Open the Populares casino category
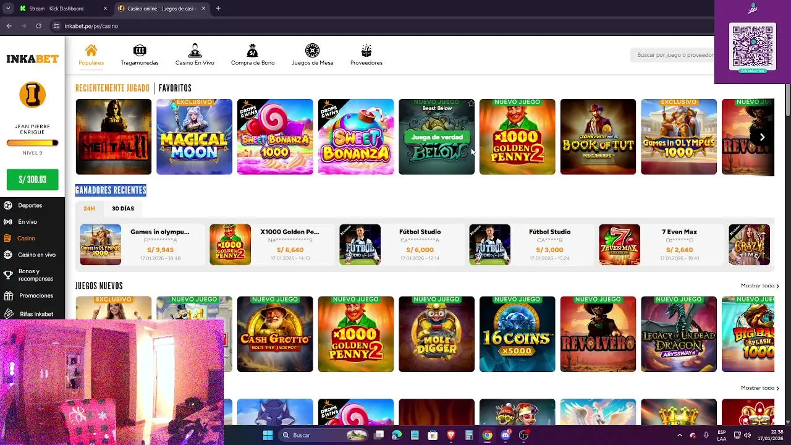This screenshot has width=791, height=445. pos(91,55)
